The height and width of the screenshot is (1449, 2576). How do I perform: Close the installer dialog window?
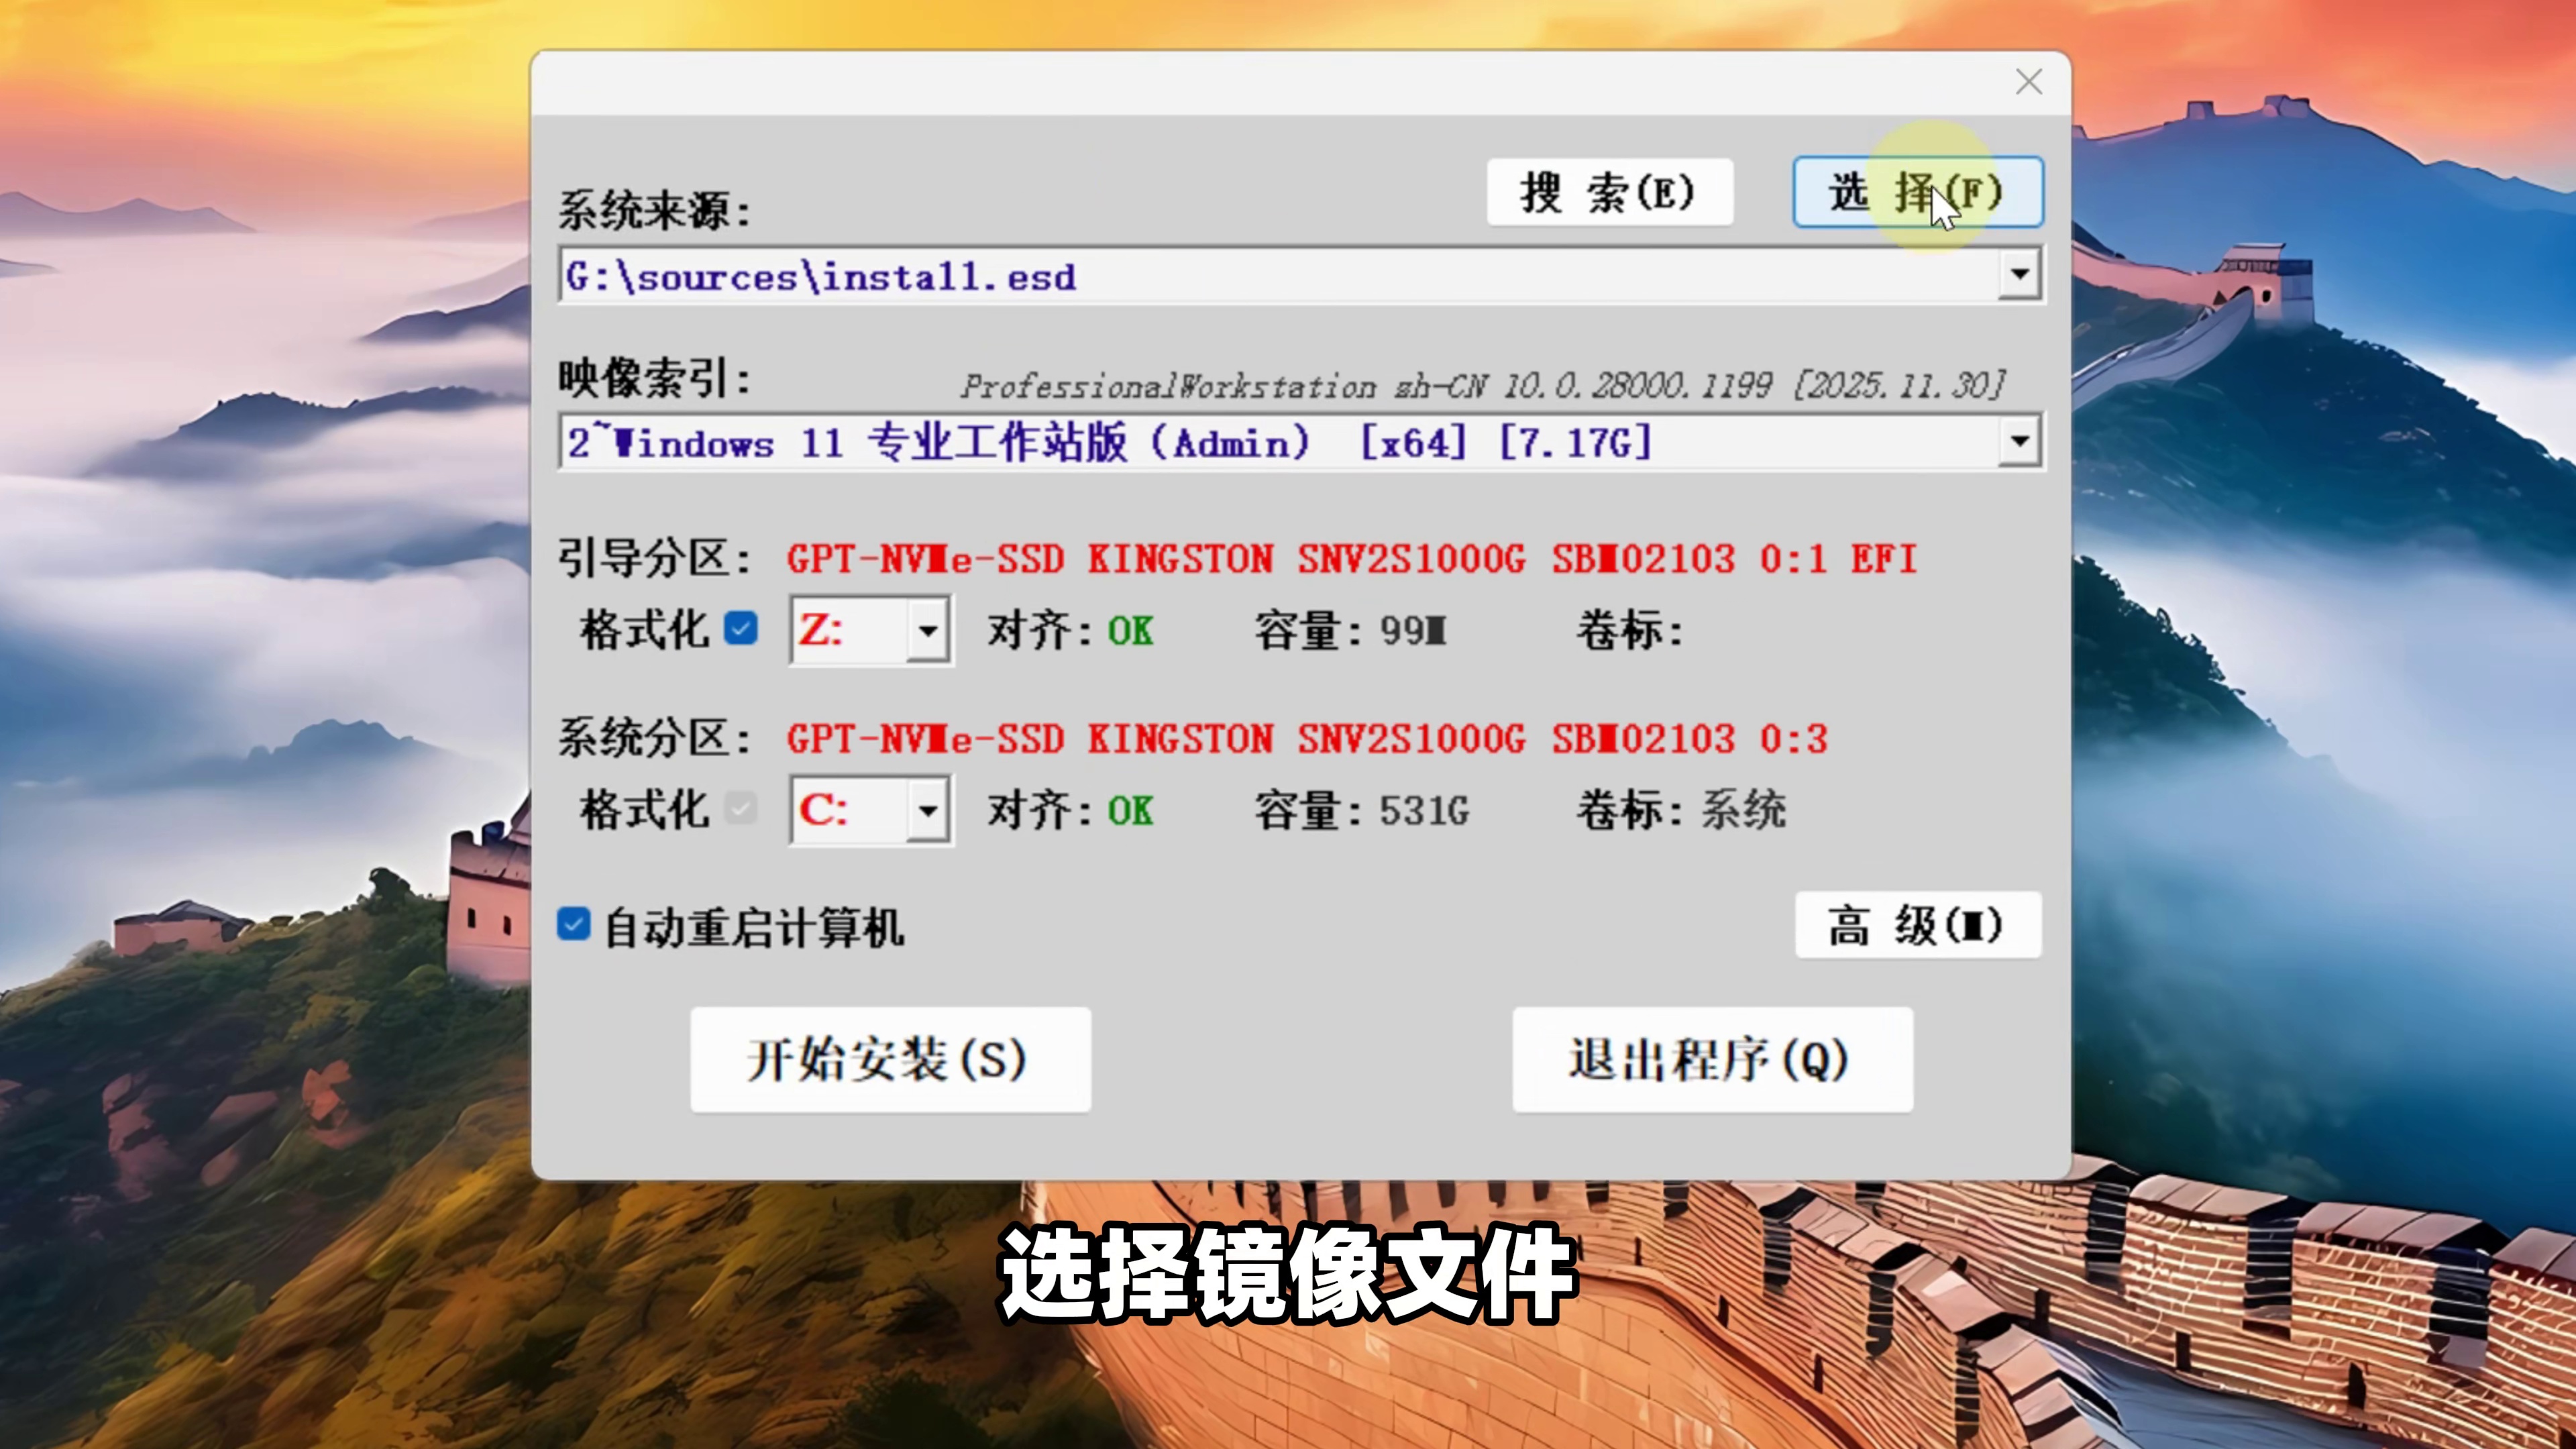(x=2028, y=82)
